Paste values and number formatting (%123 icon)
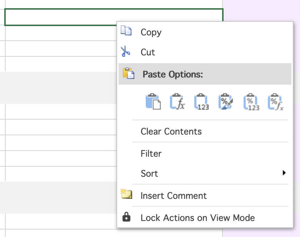 click(x=251, y=102)
